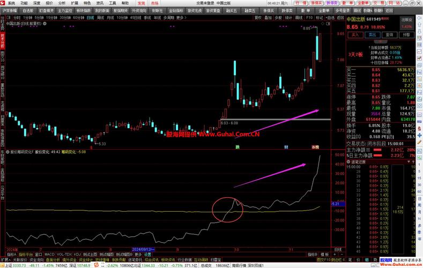Image resolution: width=423 pixels, height=268 pixels.
Task: Open 主力监控 in the toolbar
Action: pyautogui.click(x=65, y=11)
